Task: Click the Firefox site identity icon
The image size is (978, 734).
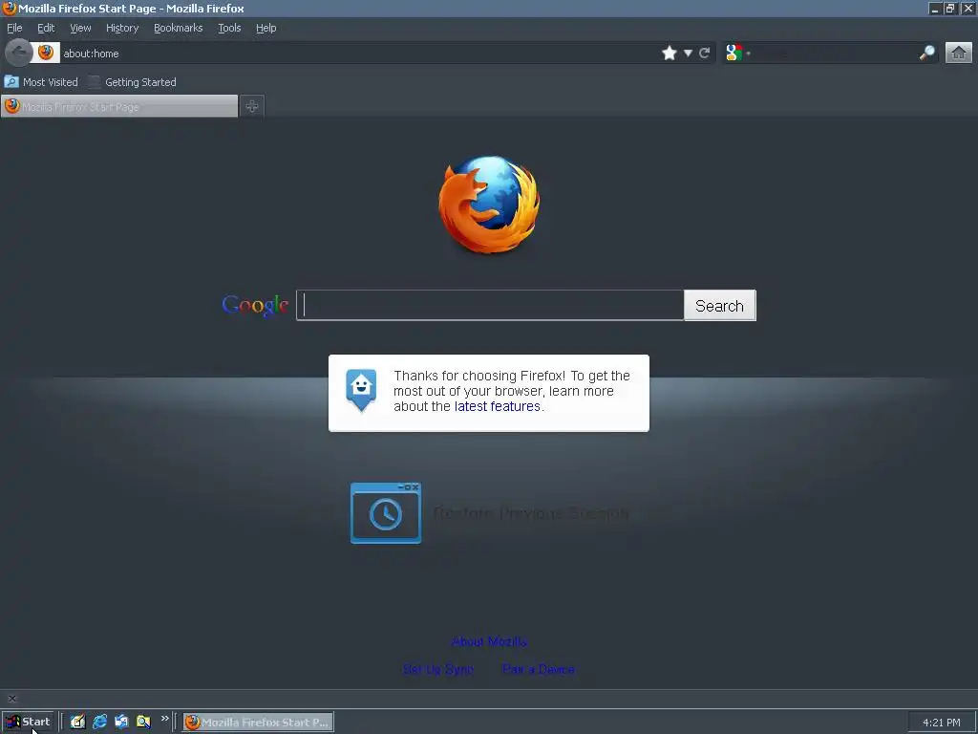Action: coord(46,54)
